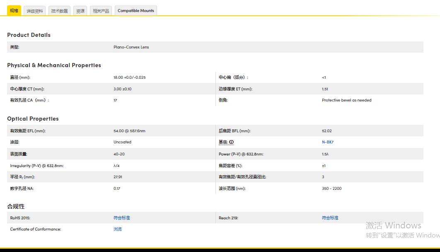Click the Physical & Mechanical Properties heading
The height and width of the screenshot is (252, 440).
pos(54,65)
